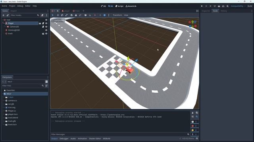Click the Filter Nodes search field
Image resolution: width=254 pixels, height=142 pixels.
point(25,15)
